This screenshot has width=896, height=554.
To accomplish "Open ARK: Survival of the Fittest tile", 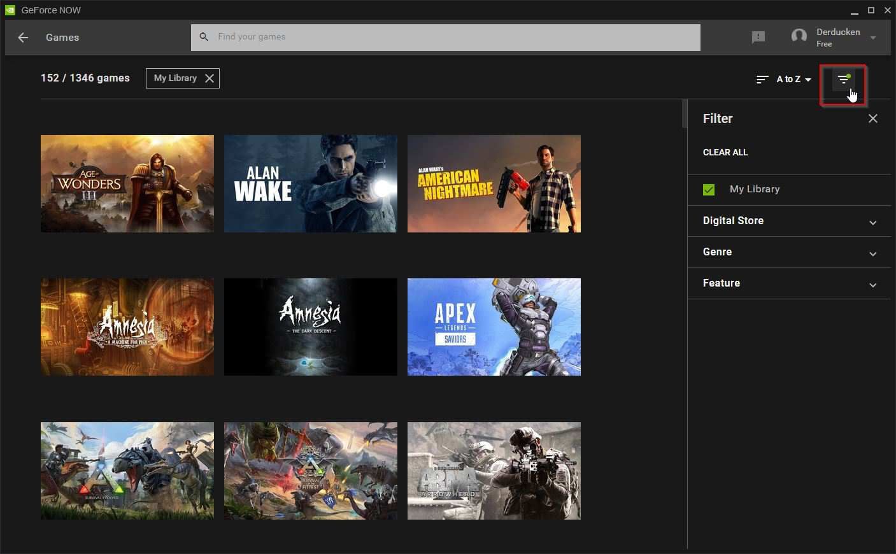I will click(311, 471).
